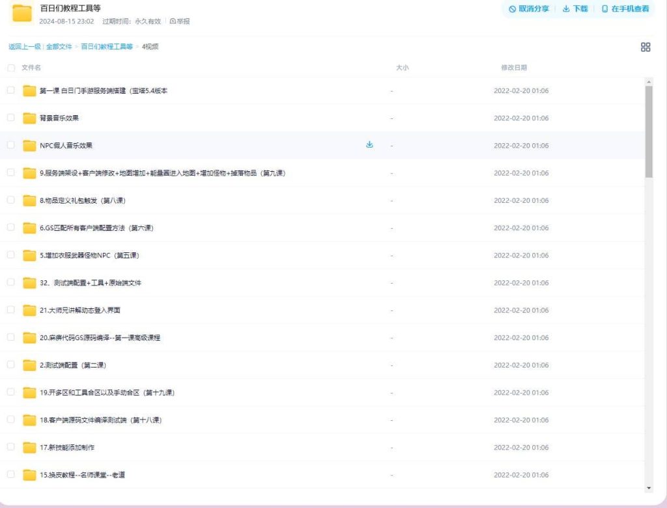This screenshot has width=667, height=508.
Task: Open 8.物品定义礼包触发（第八课） name
Action: pyautogui.click(x=83, y=200)
